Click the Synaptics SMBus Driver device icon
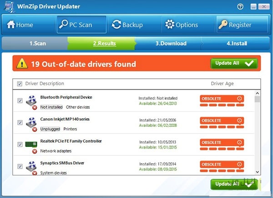 (32, 166)
